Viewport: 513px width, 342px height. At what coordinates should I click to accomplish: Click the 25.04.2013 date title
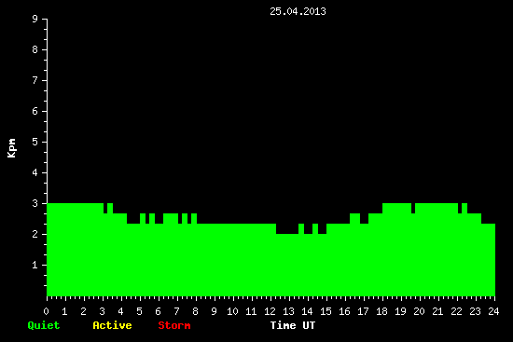[298, 11]
